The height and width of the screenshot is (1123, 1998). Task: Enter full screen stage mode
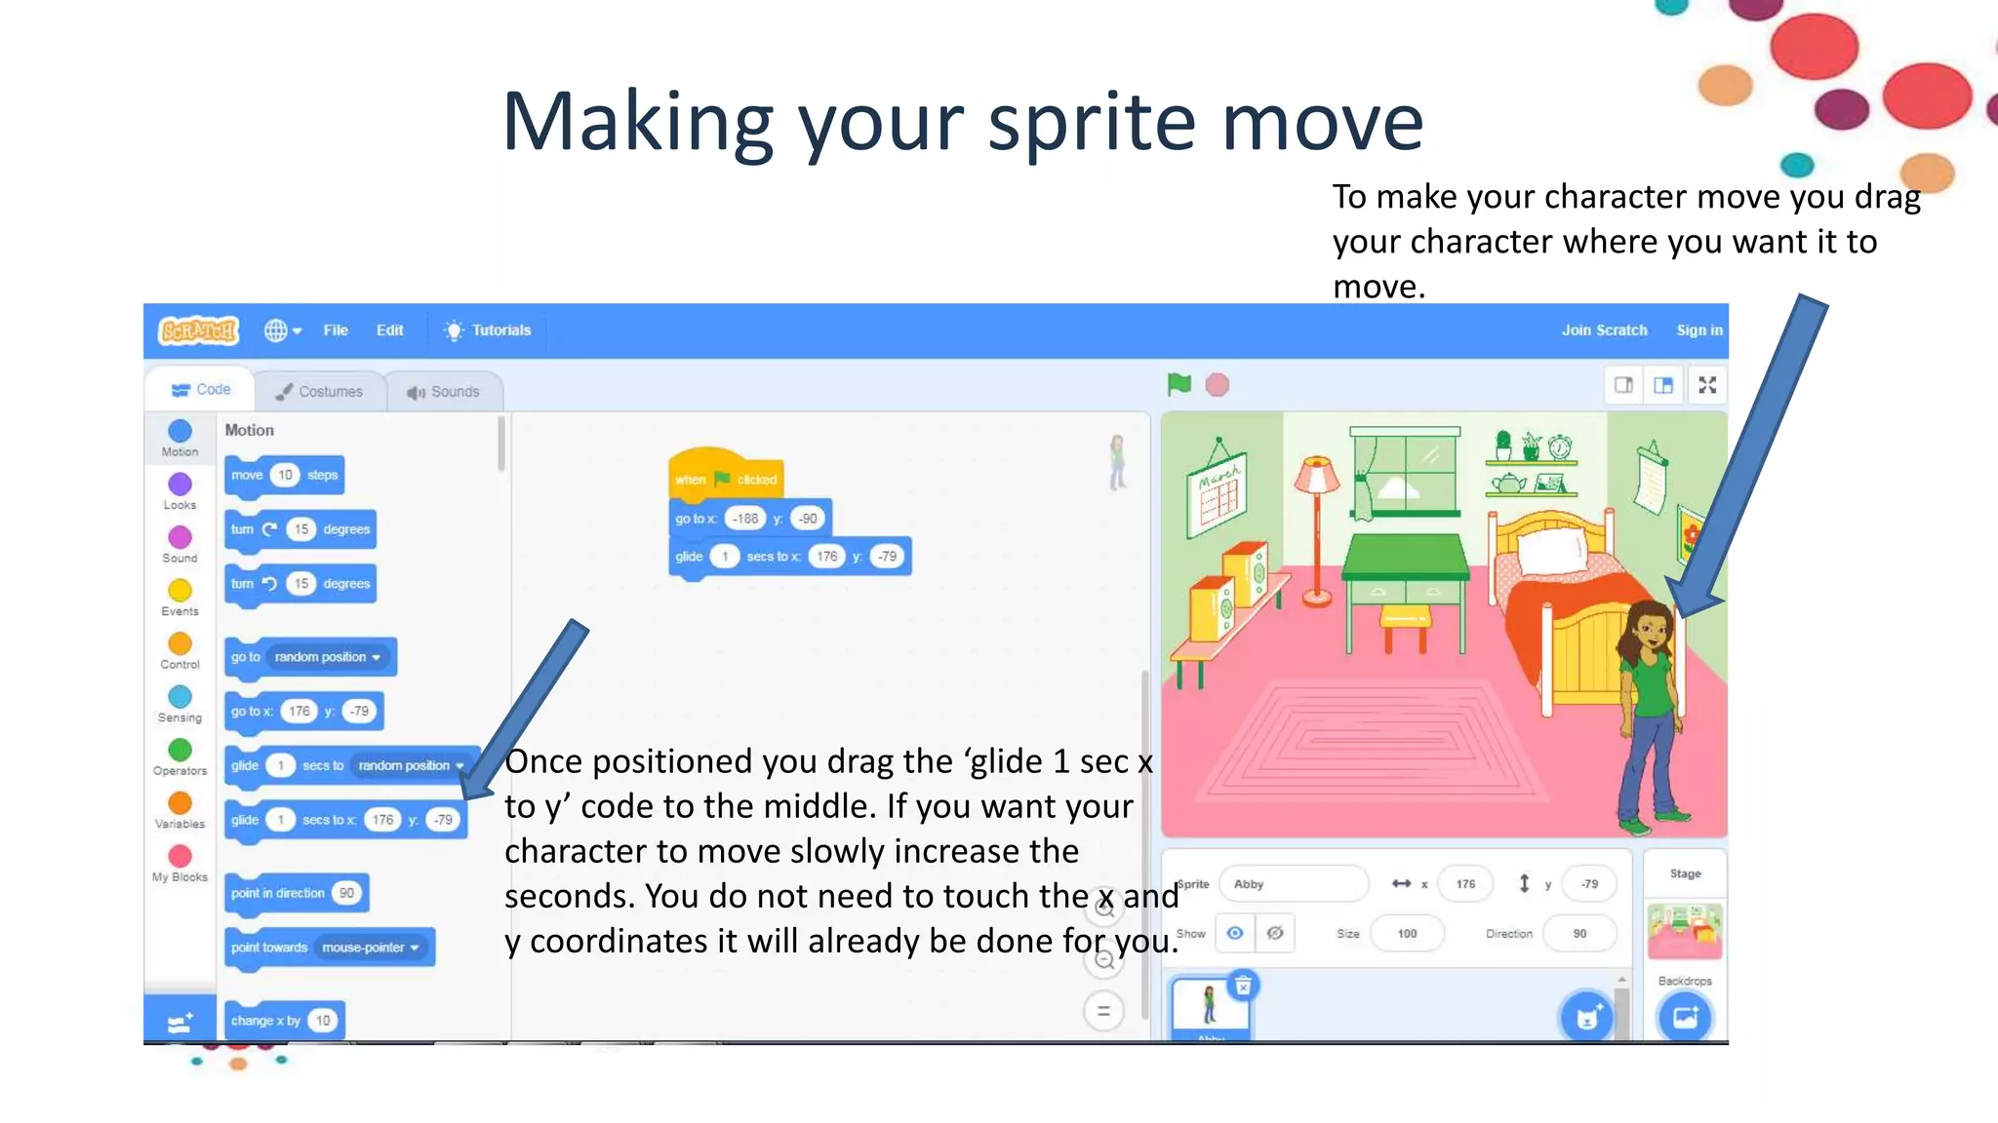click(1707, 385)
